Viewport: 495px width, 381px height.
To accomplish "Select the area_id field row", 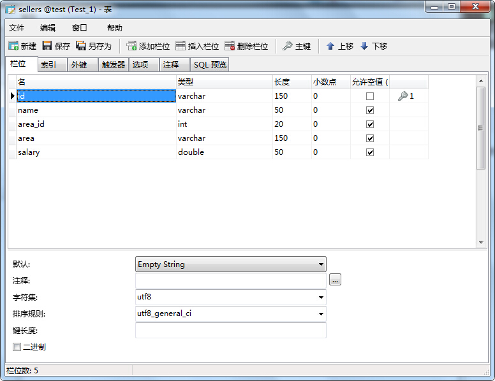I will coord(218,124).
